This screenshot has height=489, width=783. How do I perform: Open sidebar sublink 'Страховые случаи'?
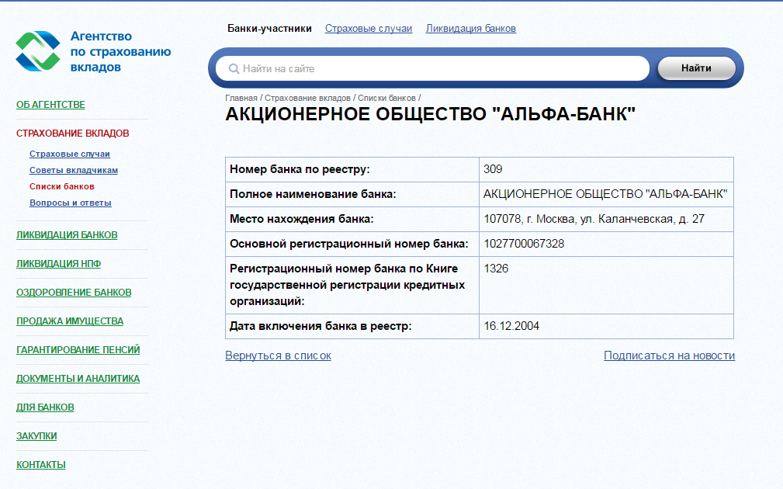click(69, 154)
